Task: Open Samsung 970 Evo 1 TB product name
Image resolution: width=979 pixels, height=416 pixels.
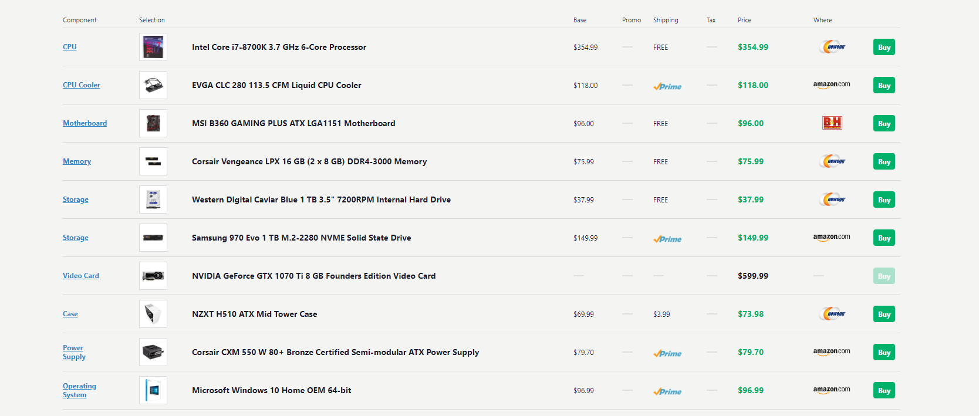Action: [x=301, y=238]
